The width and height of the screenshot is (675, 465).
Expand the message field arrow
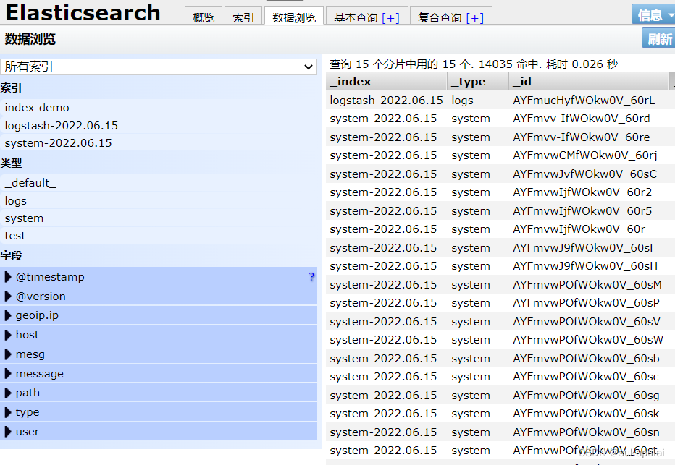tap(8, 373)
